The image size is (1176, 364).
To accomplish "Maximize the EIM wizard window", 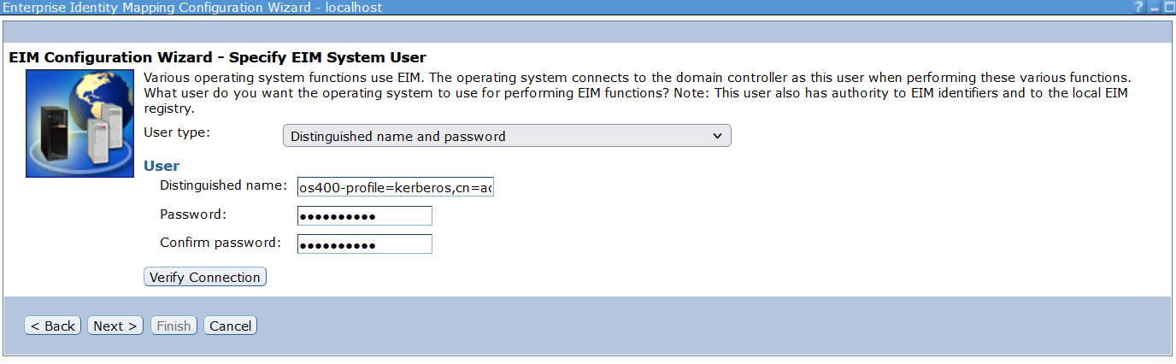I will click(x=1168, y=8).
